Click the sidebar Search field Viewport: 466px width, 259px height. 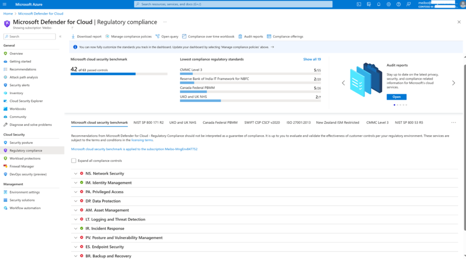[x=29, y=37]
